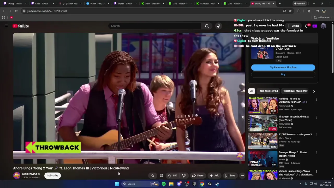The width and height of the screenshot is (334, 188).
Task: Click the Create button
Action: click(x=293, y=26)
